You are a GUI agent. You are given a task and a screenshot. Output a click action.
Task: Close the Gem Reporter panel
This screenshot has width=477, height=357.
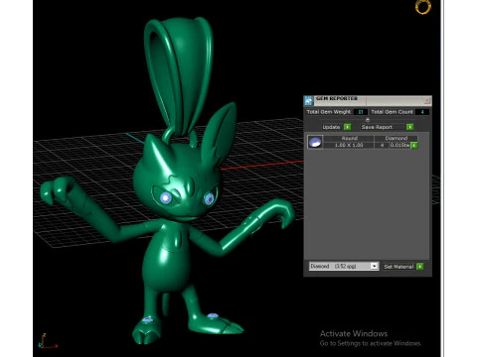point(427,100)
